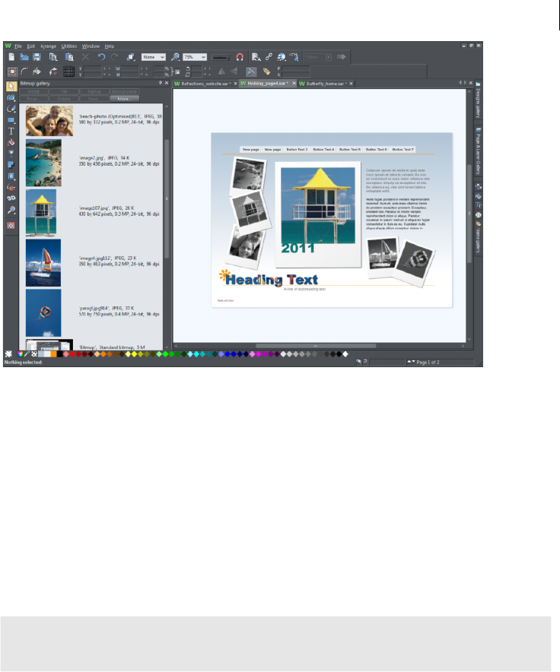This screenshot has height=672, width=560.
Task: Select the image2.jpg row text
Action: pyautogui.click(x=119, y=160)
